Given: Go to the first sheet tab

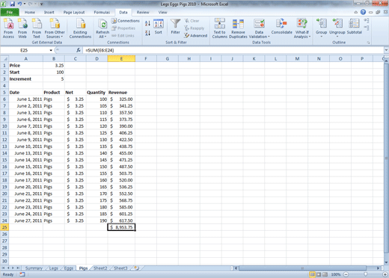Looking at the screenshot, I should click(x=4, y=268).
